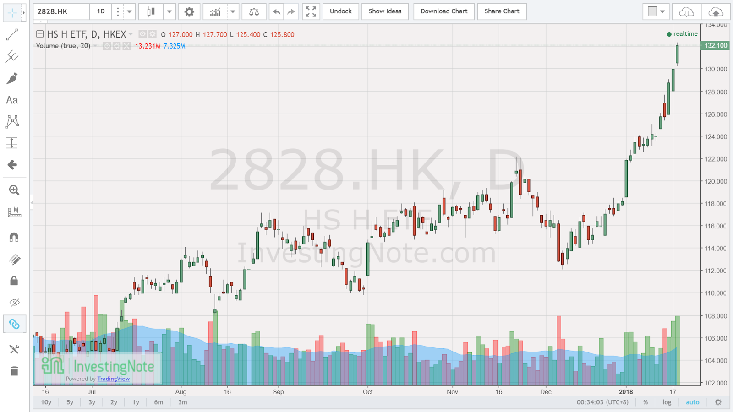Expand the HS H ETF legend dropdown
The height and width of the screenshot is (412, 733).
pyautogui.click(x=131, y=34)
